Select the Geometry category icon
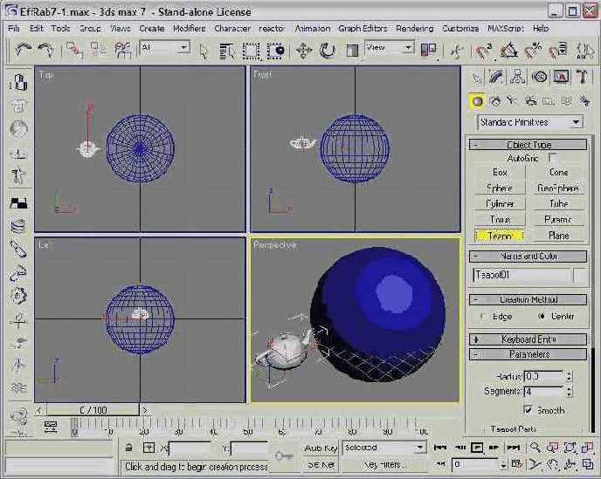This screenshot has height=479, width=601. 478,101
